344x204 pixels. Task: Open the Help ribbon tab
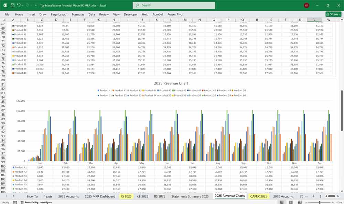point(145,14)
